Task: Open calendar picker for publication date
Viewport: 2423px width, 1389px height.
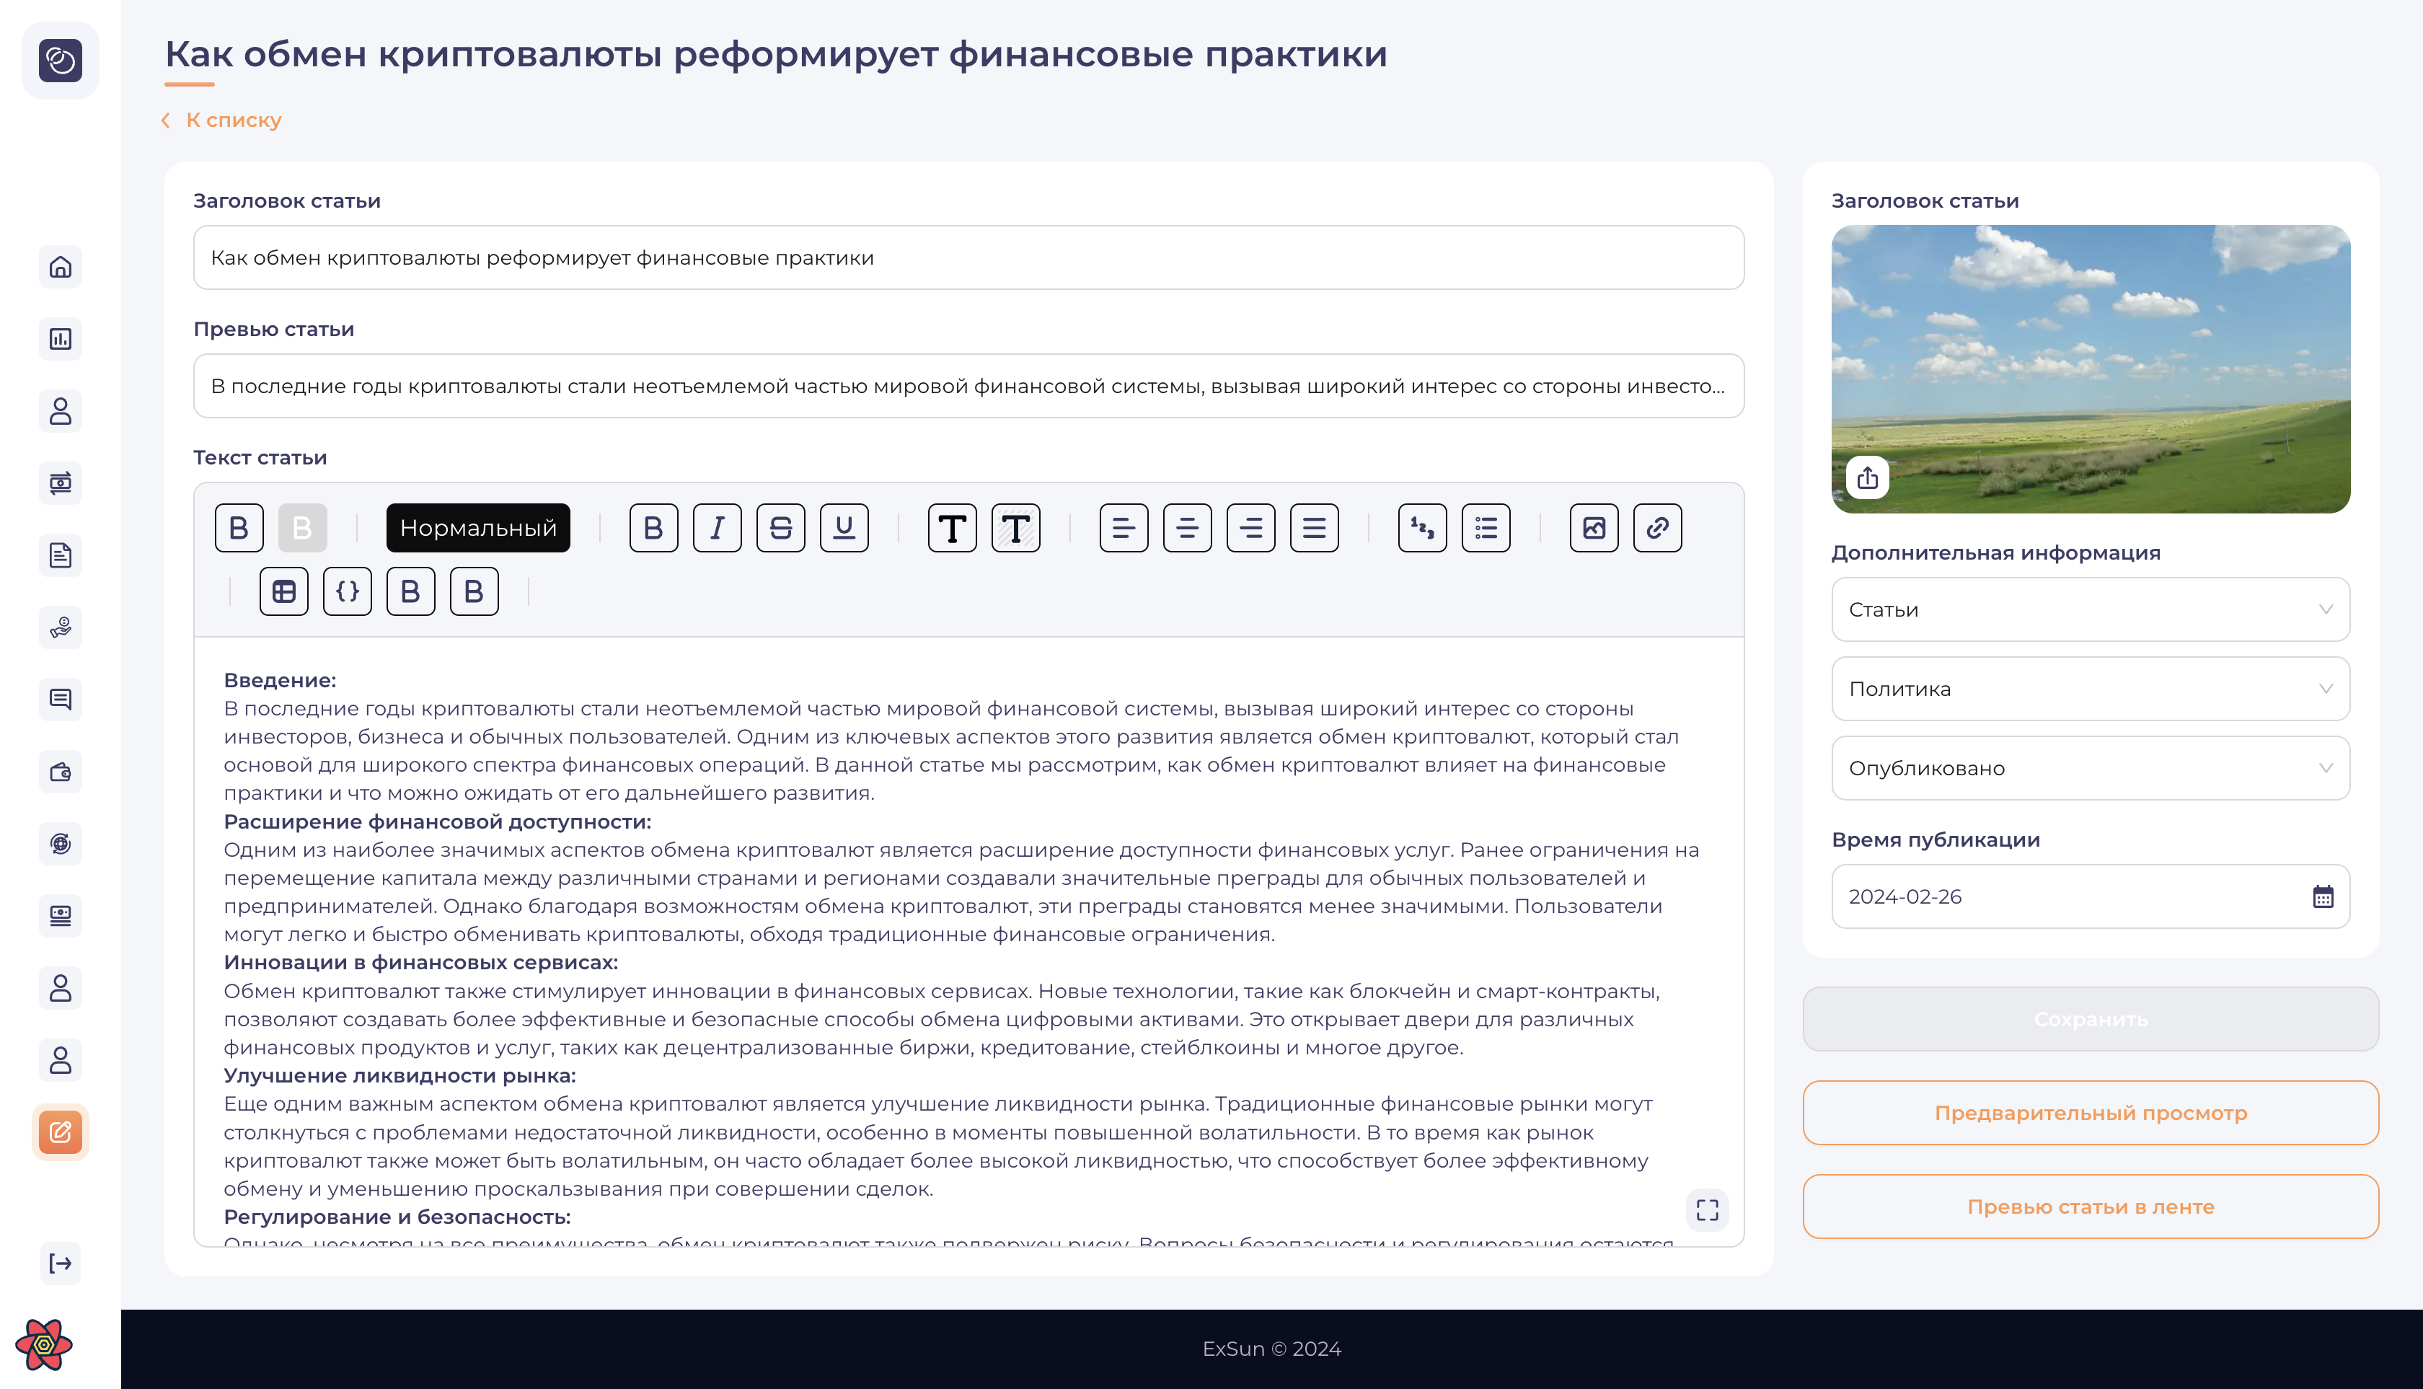Action: click(x=2322, y=896)
